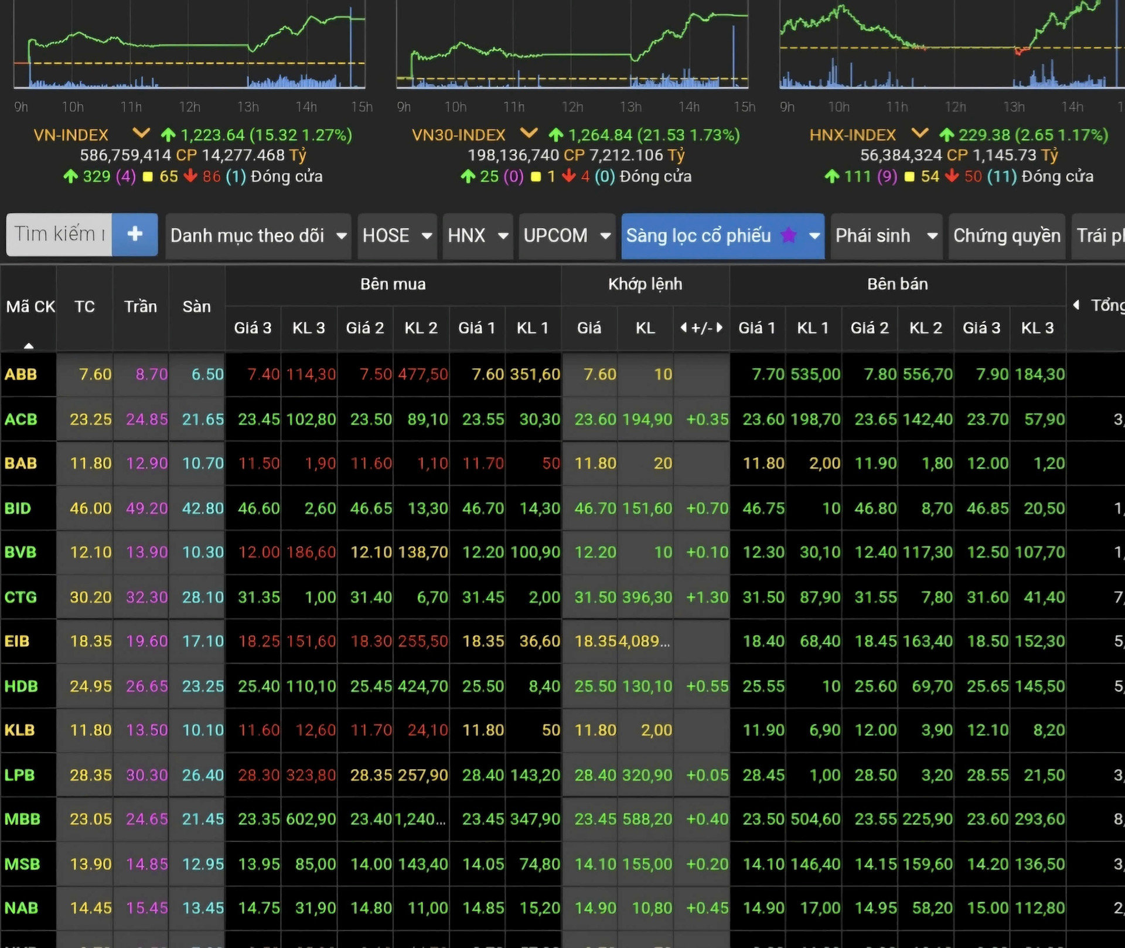1125x948 pixels.
Task: Open the HNX-INDEX intraday chart
Action: [x=952, y=44]
